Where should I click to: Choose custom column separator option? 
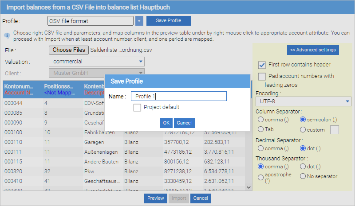pos(303,130)
